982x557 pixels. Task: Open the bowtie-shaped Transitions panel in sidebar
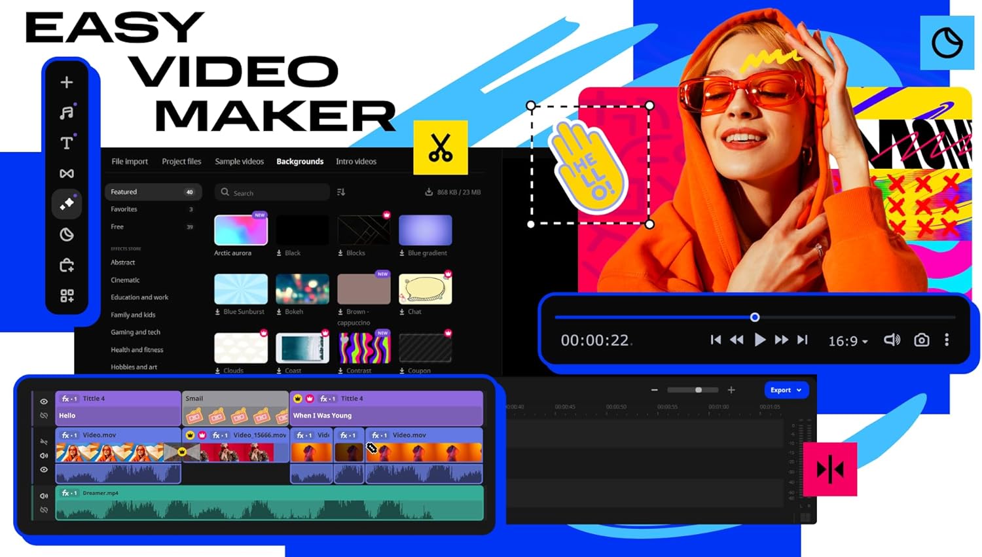click(x=67, y=173)
